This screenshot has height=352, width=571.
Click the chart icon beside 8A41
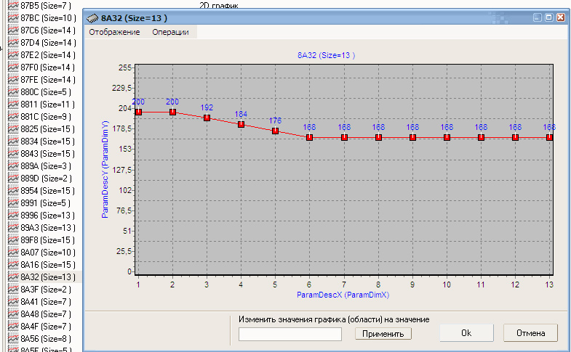click(x=12, y=302)
